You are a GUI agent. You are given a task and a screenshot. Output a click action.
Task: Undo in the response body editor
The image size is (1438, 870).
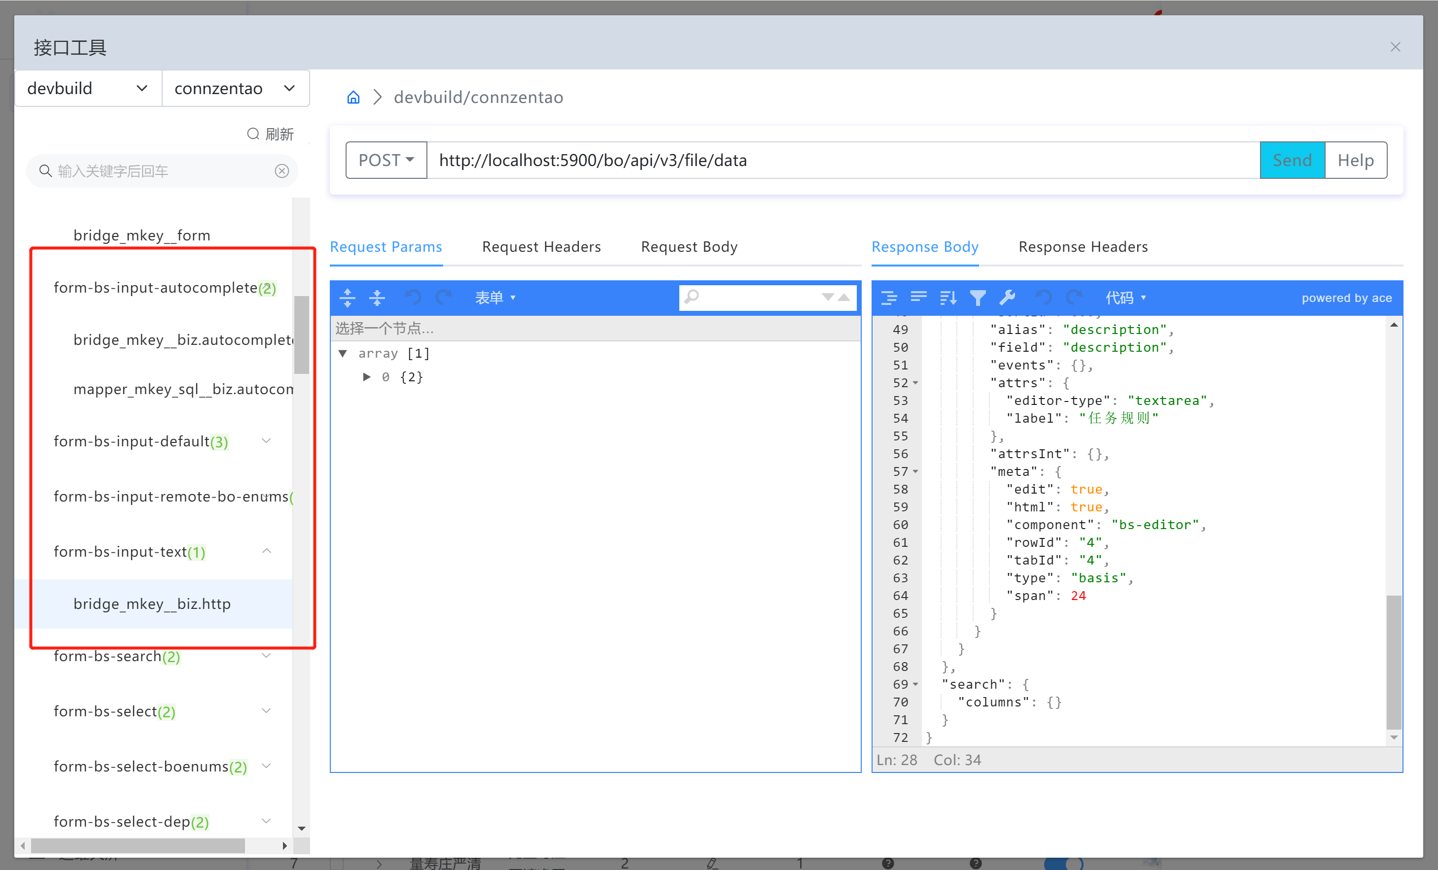[1044, 298]
